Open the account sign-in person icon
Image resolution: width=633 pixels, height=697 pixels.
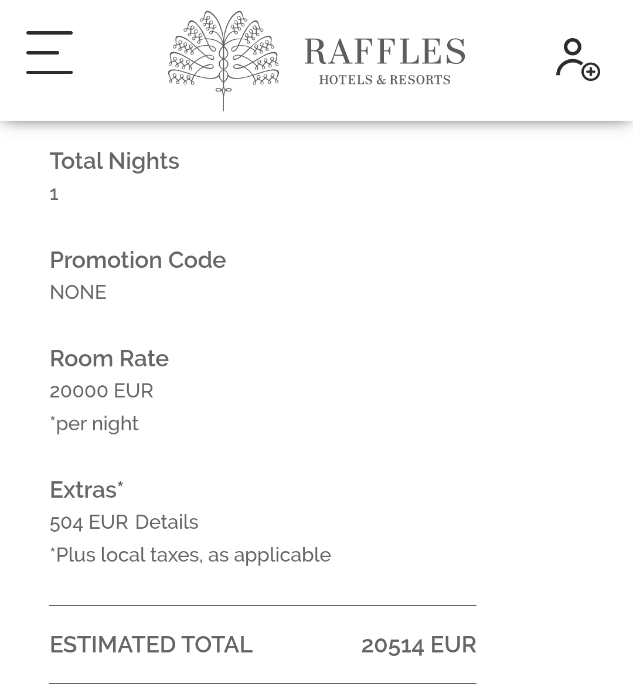(x=572, y=57)
